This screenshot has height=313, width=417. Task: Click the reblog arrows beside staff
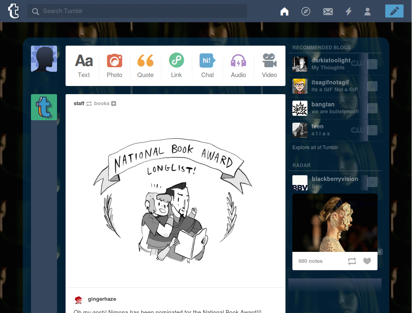click(x=89, y=104)
